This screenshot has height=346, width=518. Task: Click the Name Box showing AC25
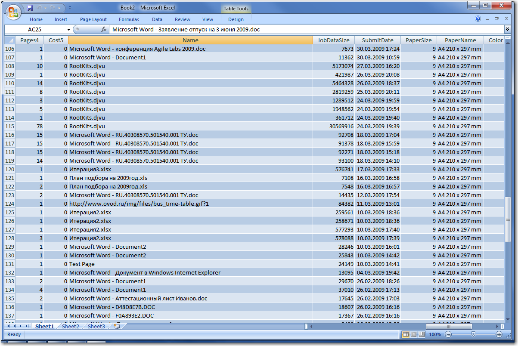35,29
